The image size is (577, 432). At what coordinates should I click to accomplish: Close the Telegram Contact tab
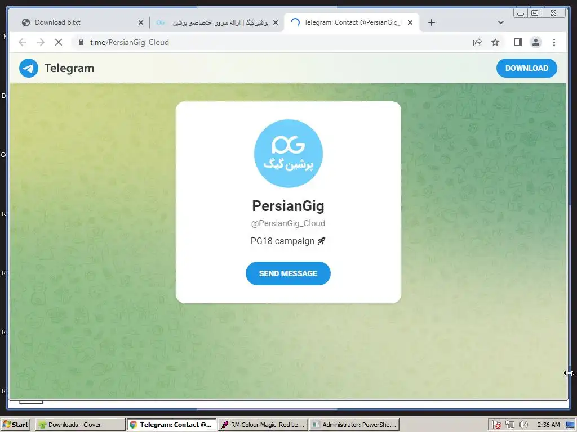pos(410,22)
